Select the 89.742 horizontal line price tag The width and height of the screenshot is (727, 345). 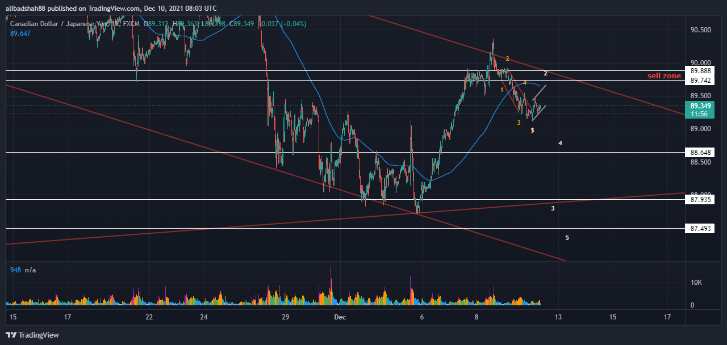click(701, 81)
